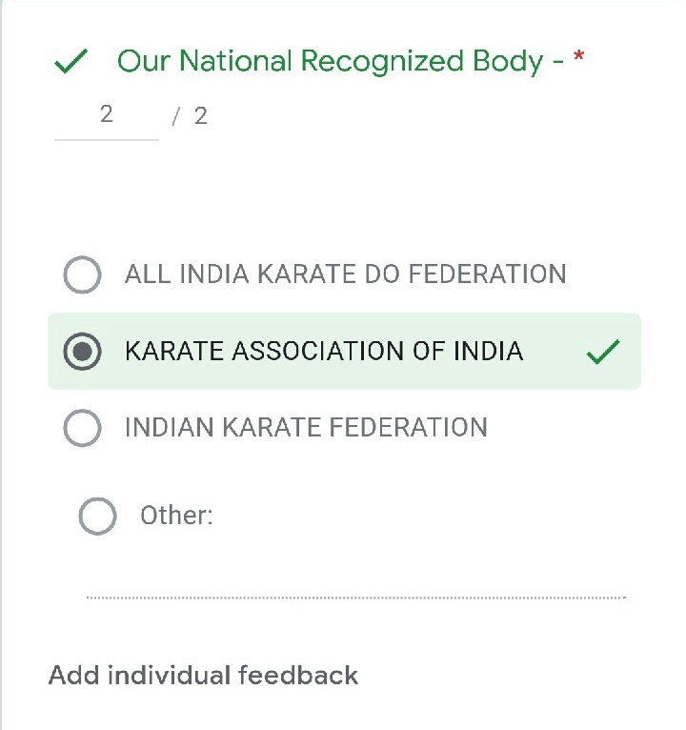The image size is (686, 730).
Task: Select the Other radio button
Action: click(x=97, y=517)
